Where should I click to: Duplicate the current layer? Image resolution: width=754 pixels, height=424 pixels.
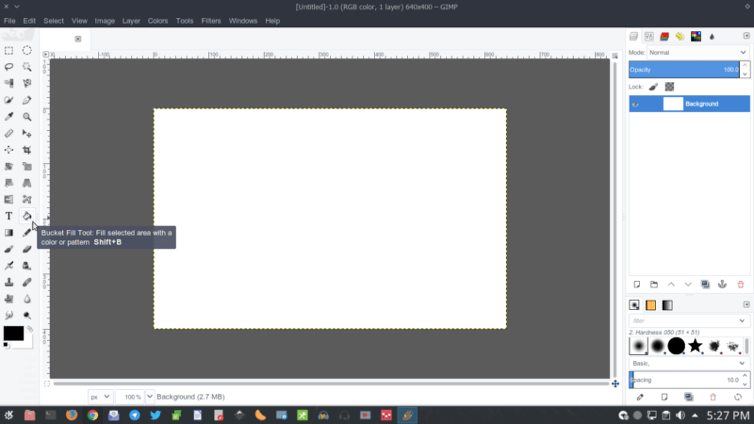705,284
